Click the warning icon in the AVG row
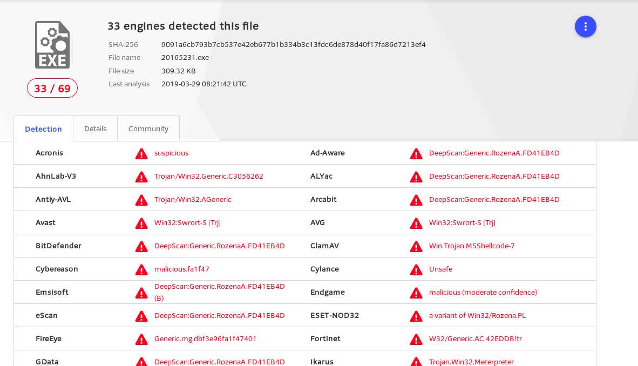 [x=416, y=223]
